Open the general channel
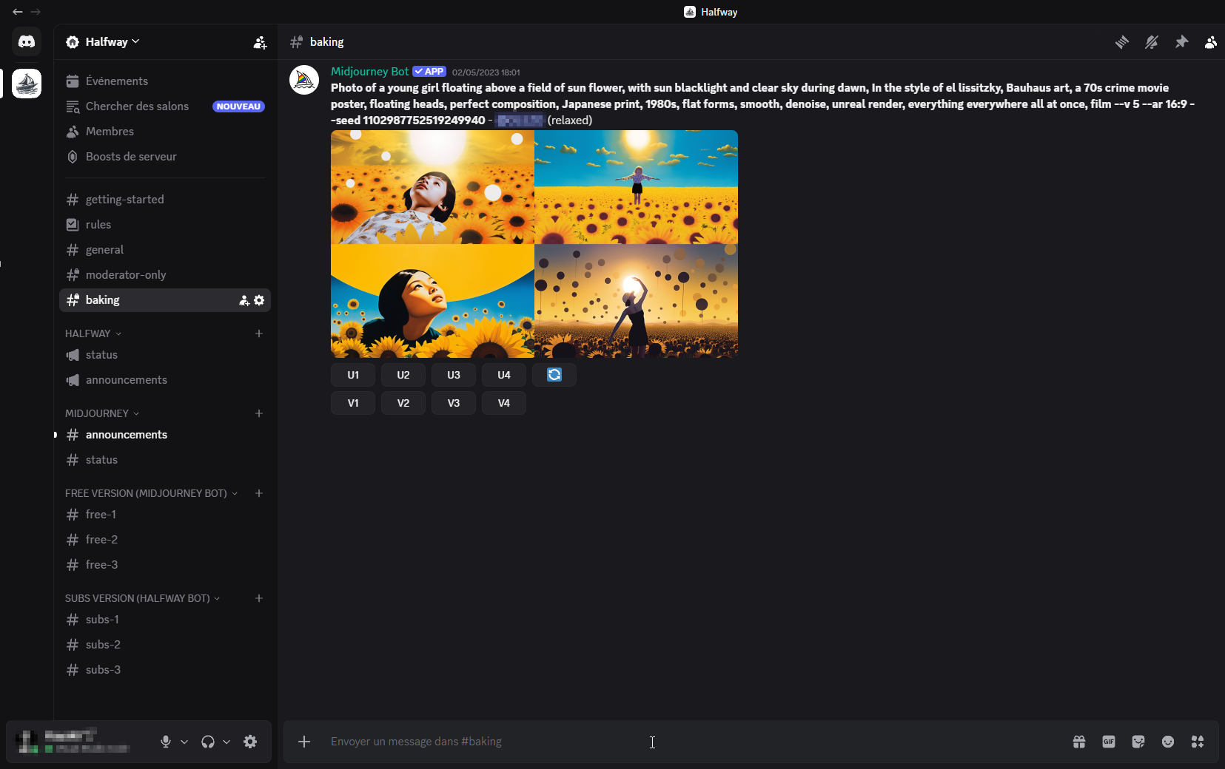Viewport: 1225px width, 769px height. 104,250
